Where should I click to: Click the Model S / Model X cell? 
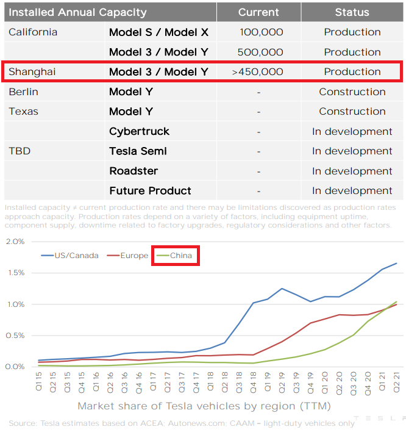coord(158,32)
